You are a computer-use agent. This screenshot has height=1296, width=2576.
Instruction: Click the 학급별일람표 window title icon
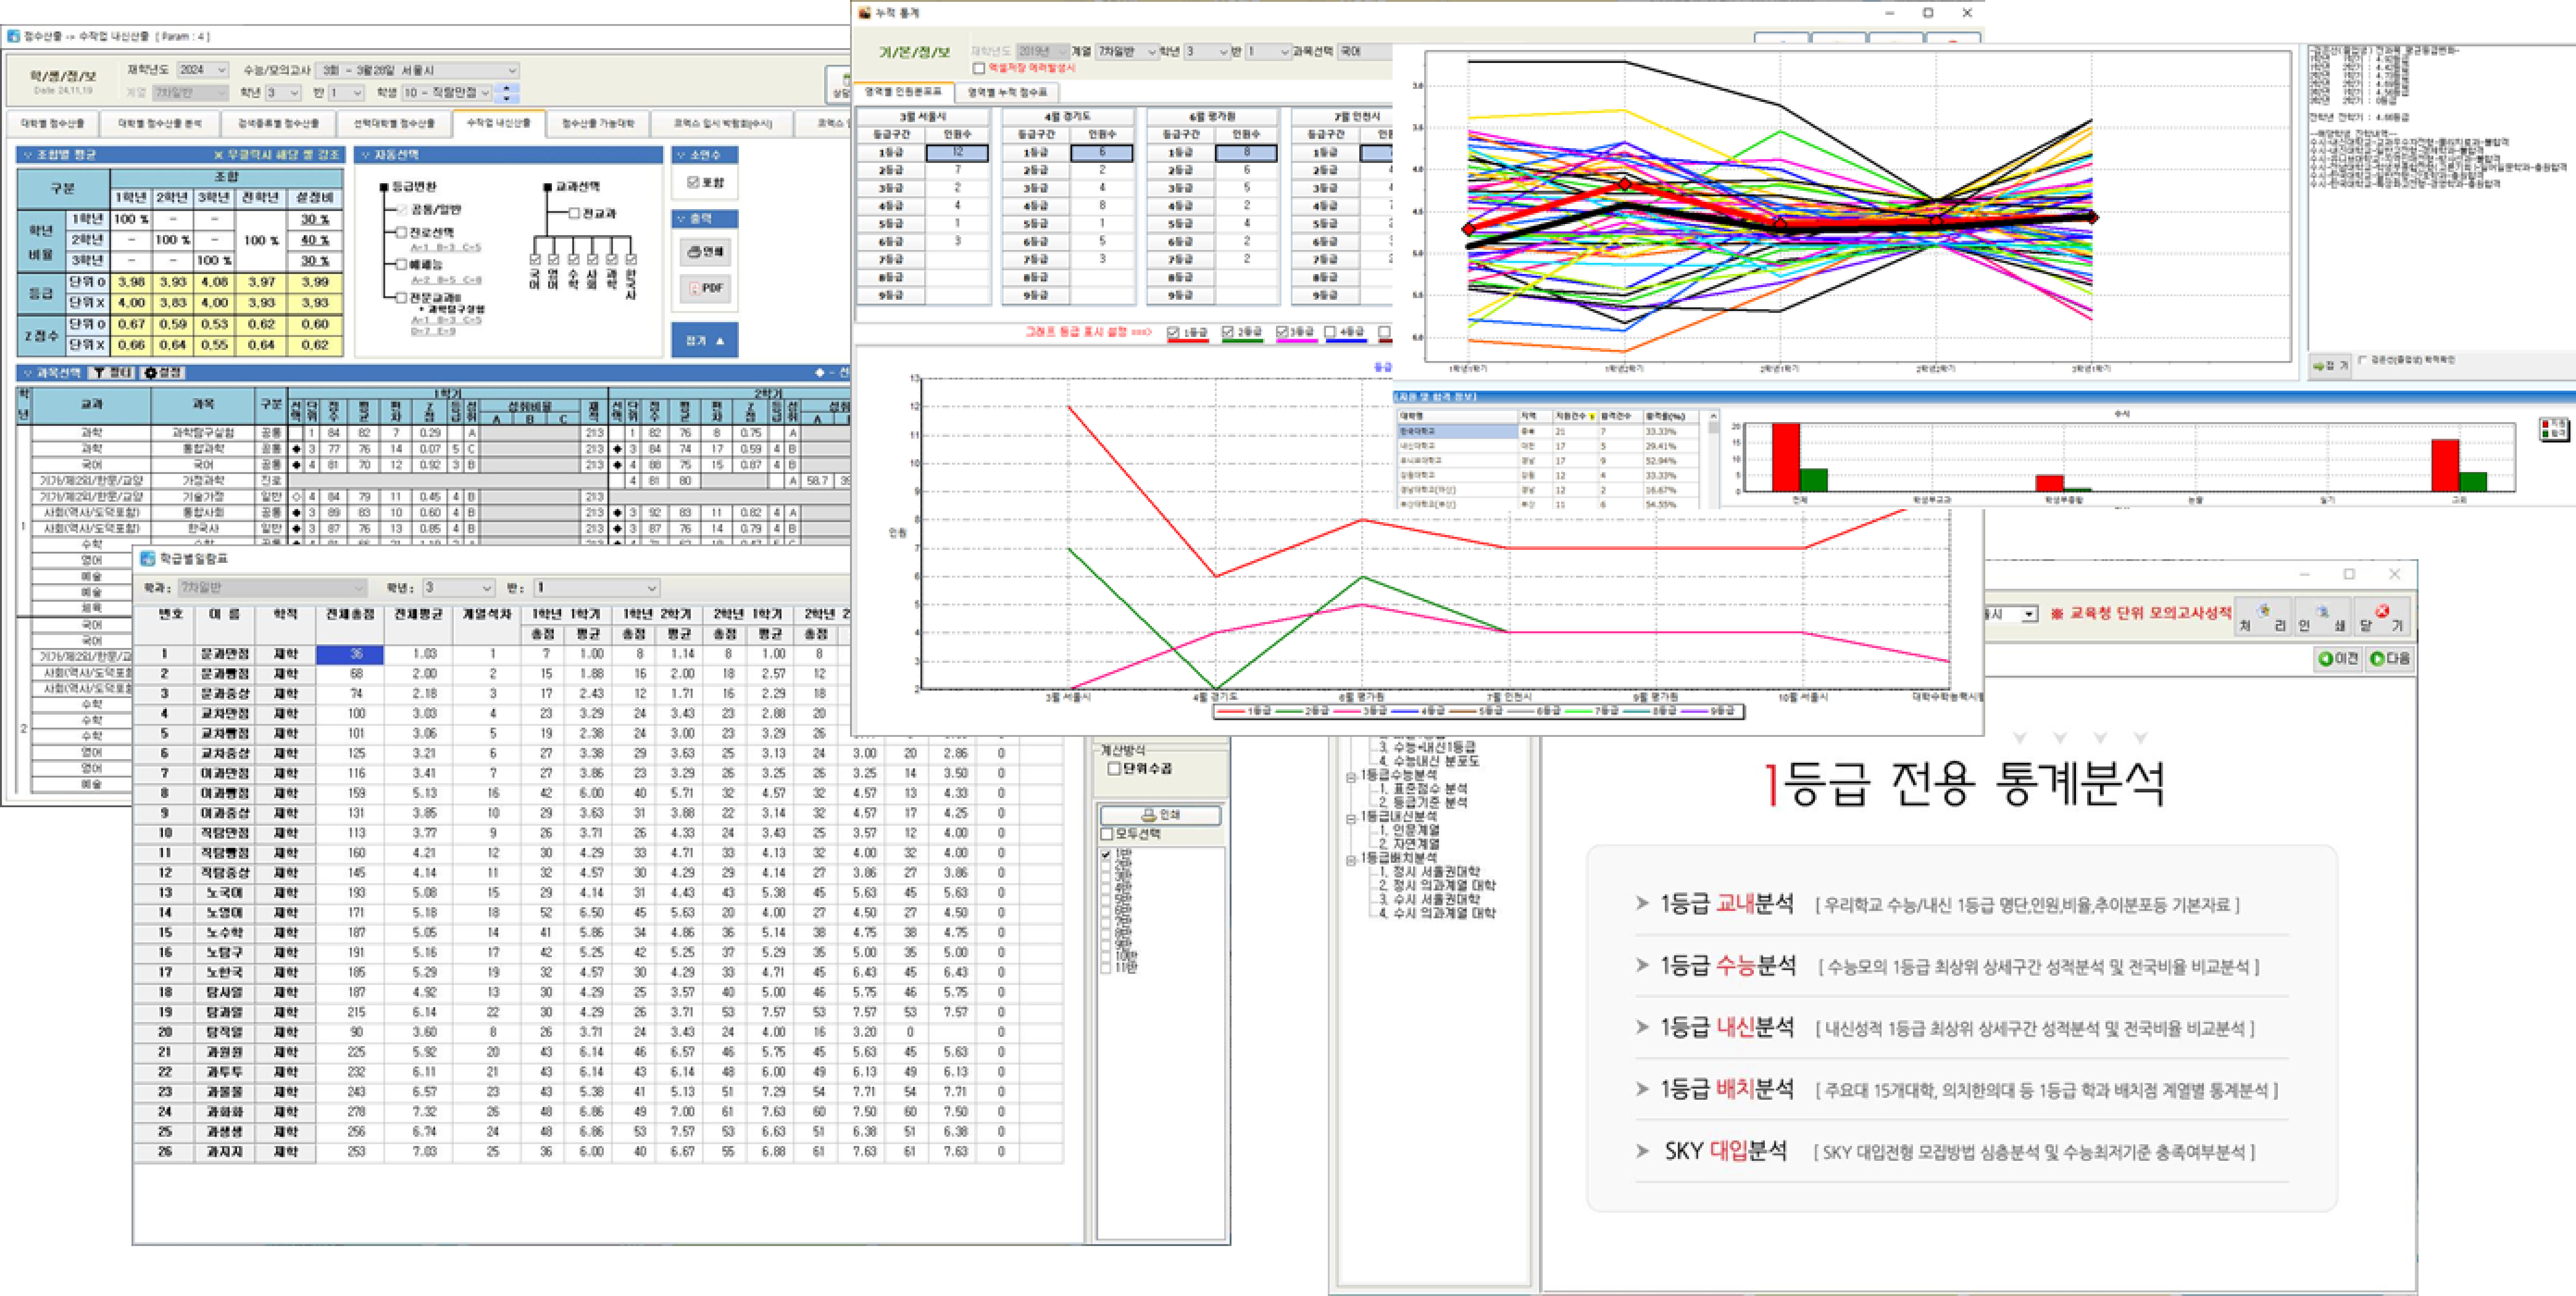point(148,558)
